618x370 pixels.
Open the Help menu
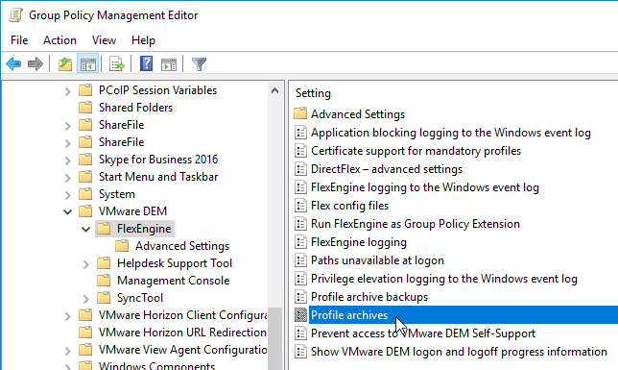[x=144, y=40]
